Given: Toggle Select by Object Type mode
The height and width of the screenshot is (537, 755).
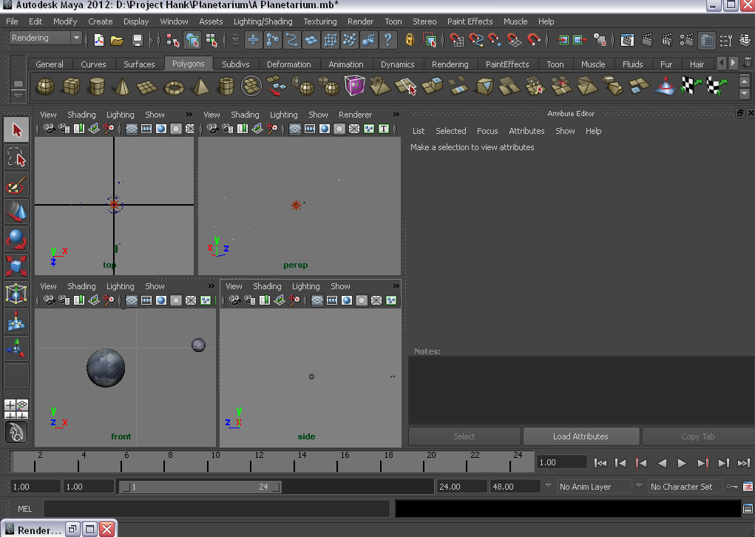Looking at the screenshot, I should (x=192, y=40).
